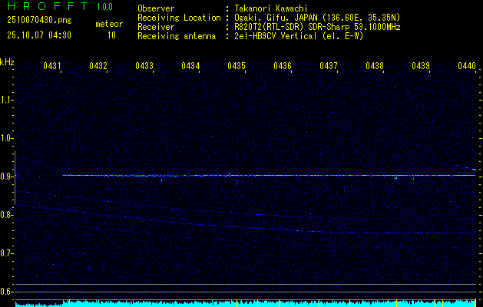This screenshot has height=307, width=483.
Task: Click the kHz axis unit label
Action: (x=7, y=62)
